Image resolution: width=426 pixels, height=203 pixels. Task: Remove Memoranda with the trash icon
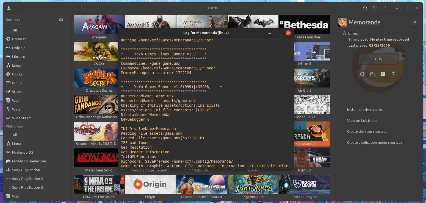(394, 74)
